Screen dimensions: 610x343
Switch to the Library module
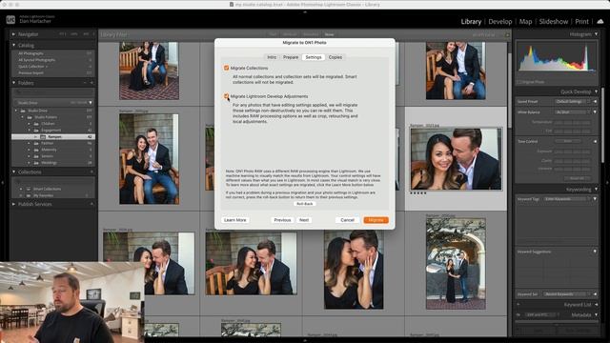point(471,22)
